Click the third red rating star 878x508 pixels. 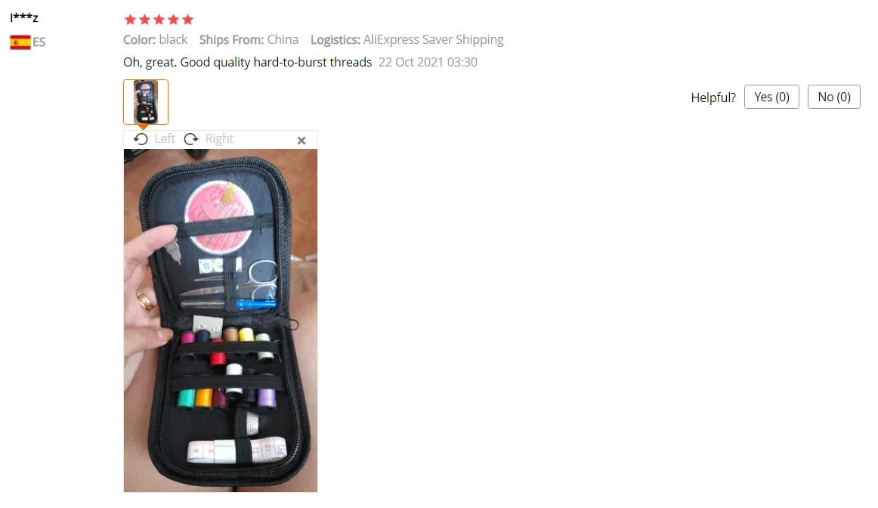[x=159, y=20]
